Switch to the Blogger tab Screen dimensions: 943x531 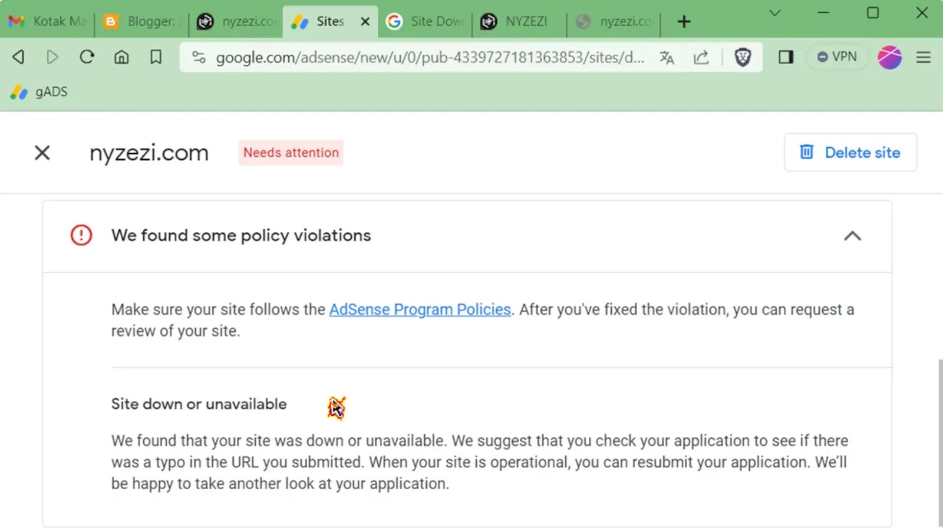[x=141, y=22]
